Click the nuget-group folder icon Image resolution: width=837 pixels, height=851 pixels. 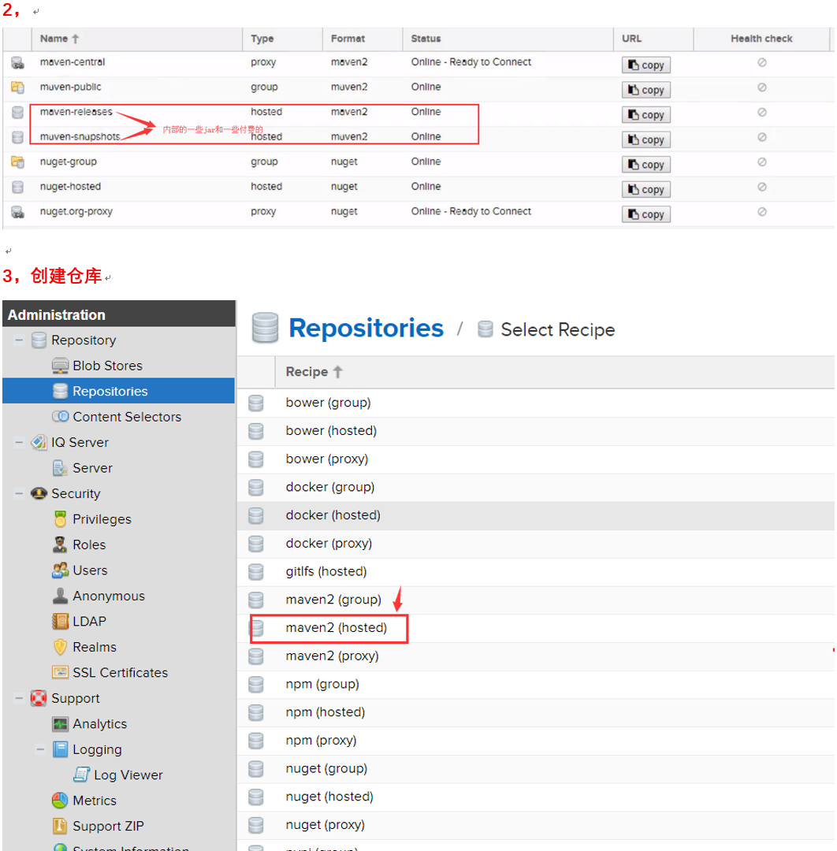point(17,162)
